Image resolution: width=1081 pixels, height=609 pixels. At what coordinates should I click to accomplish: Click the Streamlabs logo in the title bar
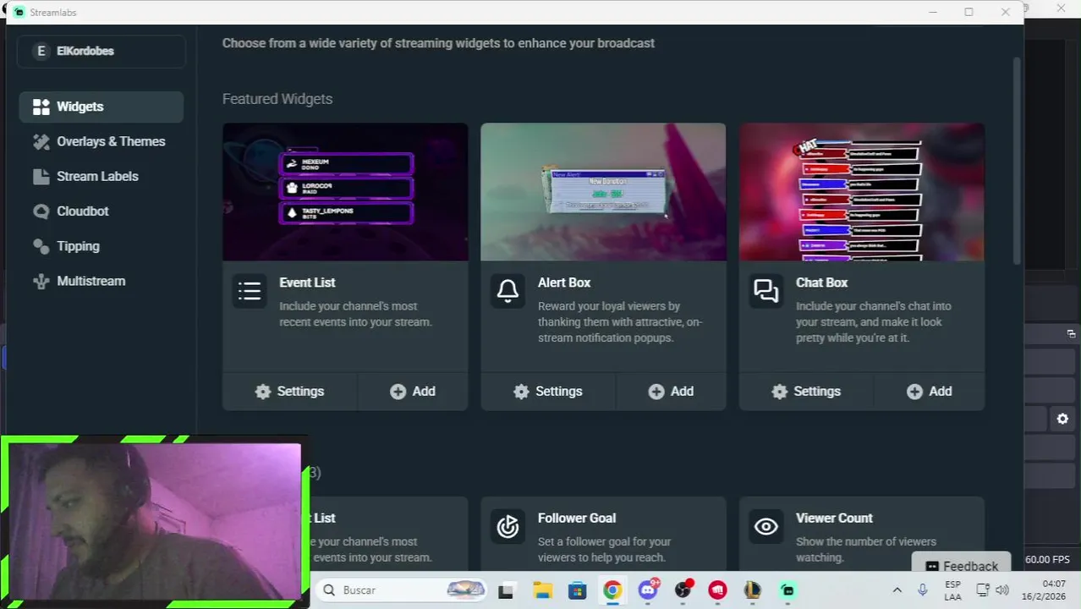tap(19, 12)
